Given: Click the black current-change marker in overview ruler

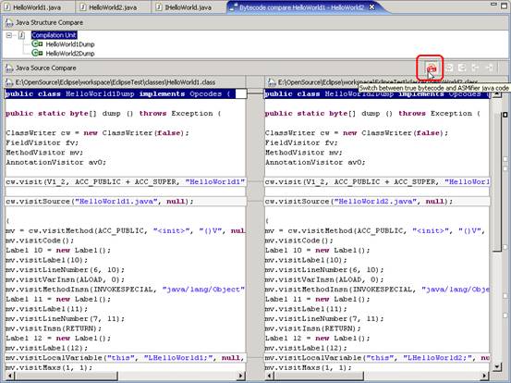Looking at the screenshot, I should [505, 115].
